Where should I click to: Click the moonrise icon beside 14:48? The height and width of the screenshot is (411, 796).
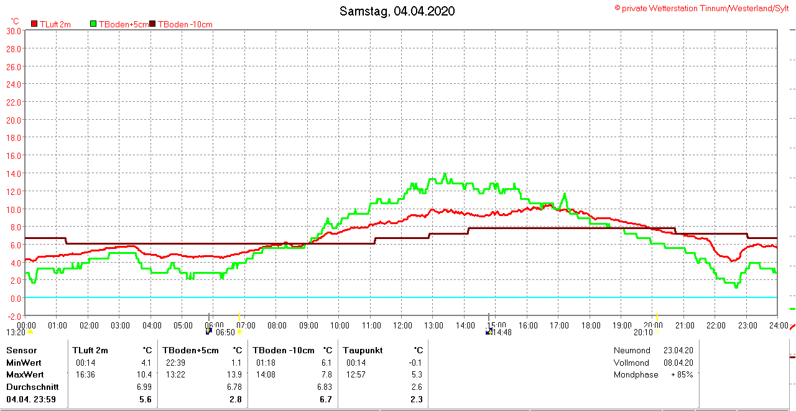pos(489,332)
